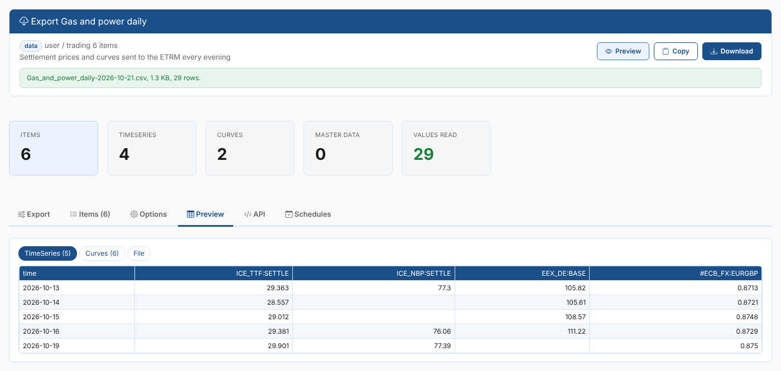Click the Preview button with eye icon
The height and width of the screenshot is (371, 781).
point(623,51)
